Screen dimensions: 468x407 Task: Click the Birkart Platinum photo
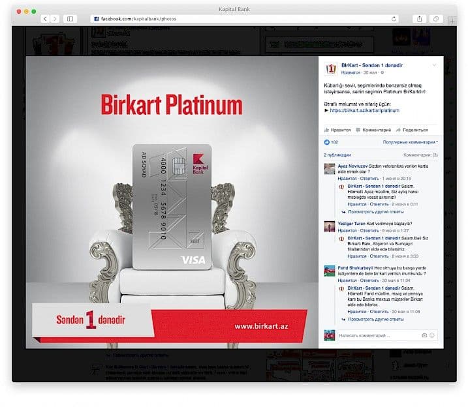click(172, 202)
